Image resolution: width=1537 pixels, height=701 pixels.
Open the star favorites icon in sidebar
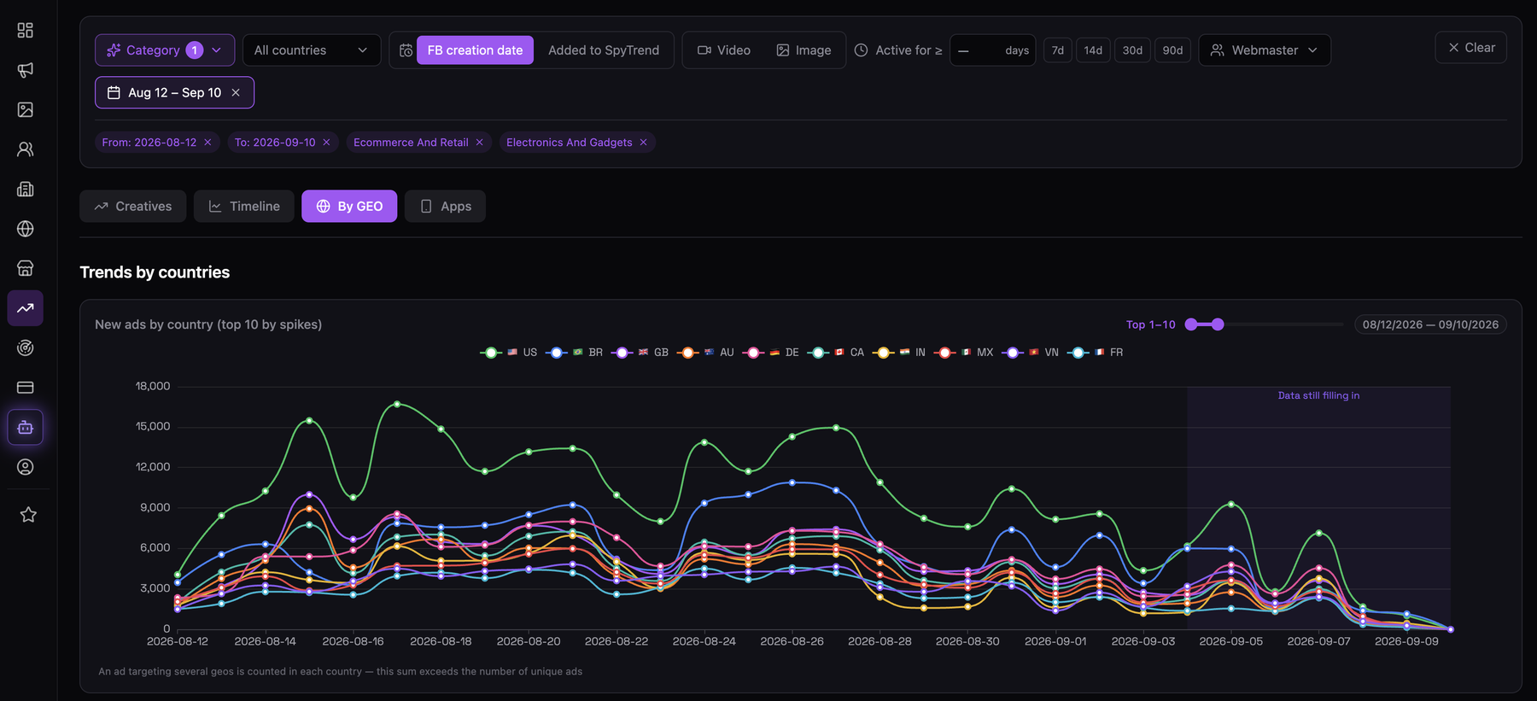tap(28, 515)
